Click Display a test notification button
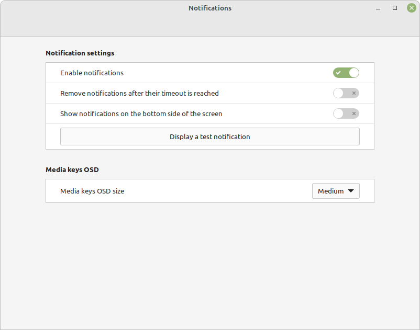420x330 pixels. point(209,136)
